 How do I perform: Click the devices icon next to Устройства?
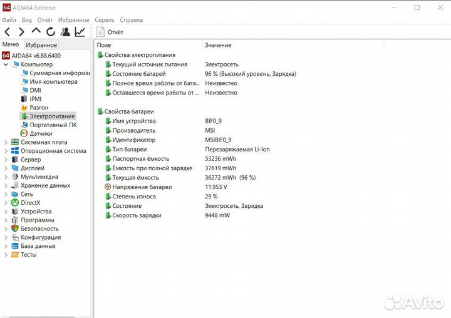point(15,212)
